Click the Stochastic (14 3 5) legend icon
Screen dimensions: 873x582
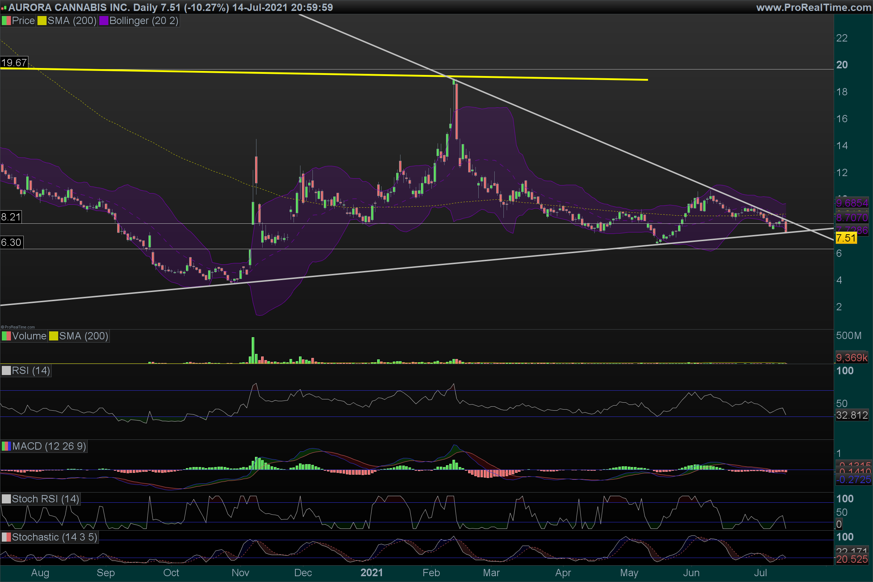coord(6,537)
